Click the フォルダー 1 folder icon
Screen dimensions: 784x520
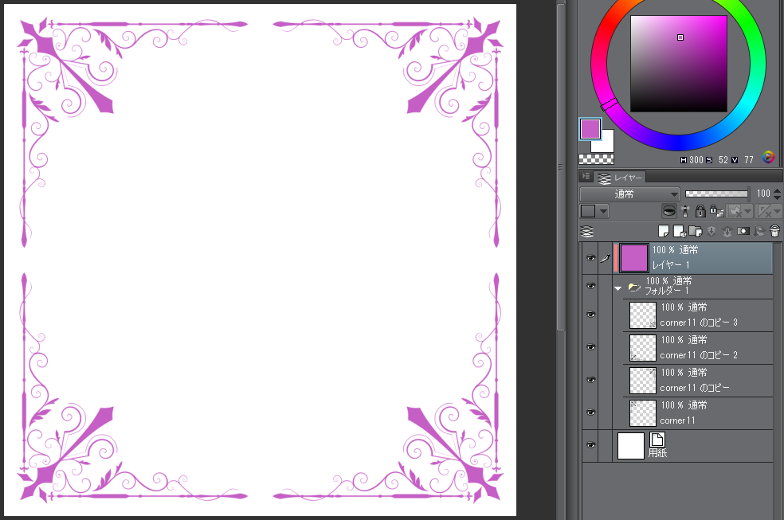pos(634,287)
